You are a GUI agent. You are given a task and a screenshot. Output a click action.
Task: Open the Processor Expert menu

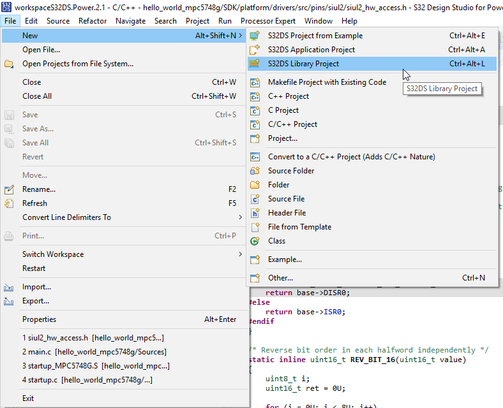(x=268, y=21)
